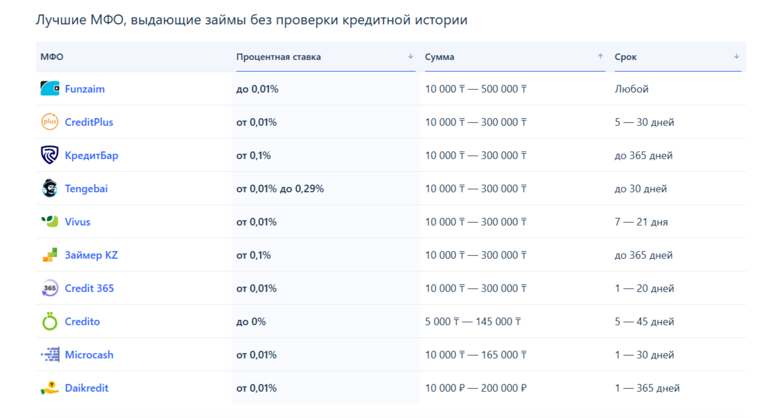Click the МФО column header

coord(52,57)
